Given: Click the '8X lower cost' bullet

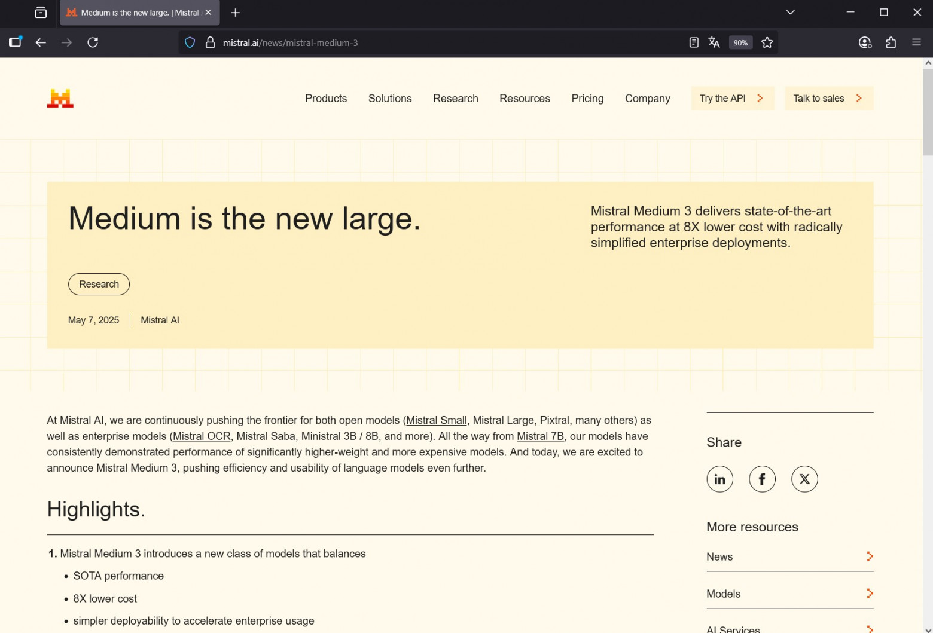Looking at the screenshot, I should click(105, 599).
